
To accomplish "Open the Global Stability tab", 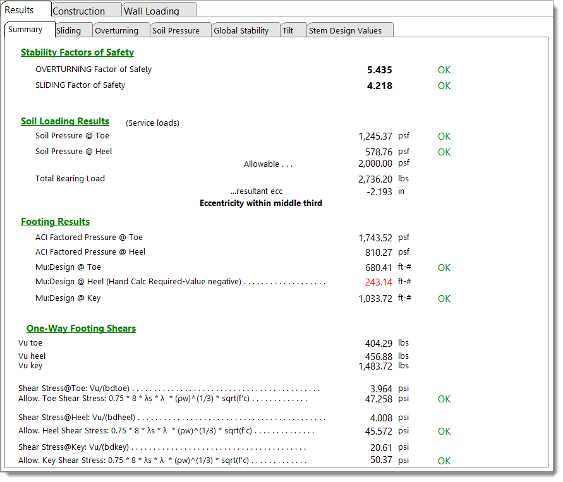I will (241, 30).
